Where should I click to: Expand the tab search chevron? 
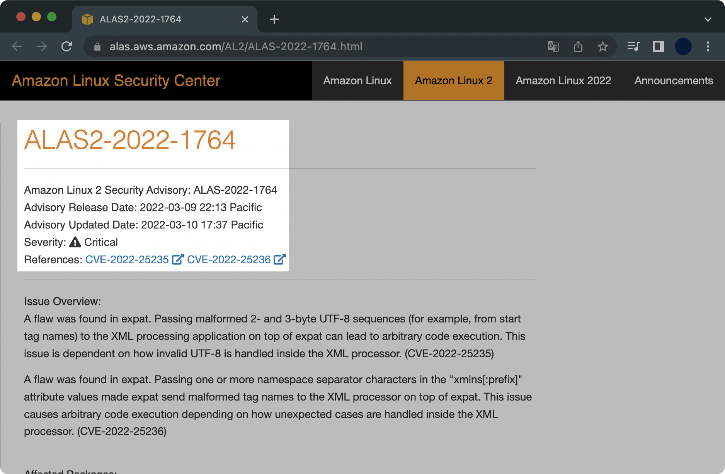[x=708, y=19]
